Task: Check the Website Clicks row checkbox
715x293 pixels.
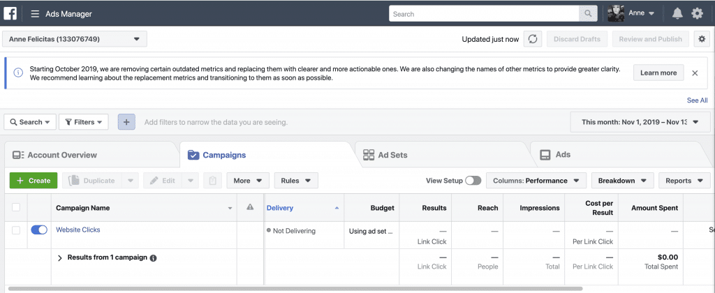Action: 16,231
